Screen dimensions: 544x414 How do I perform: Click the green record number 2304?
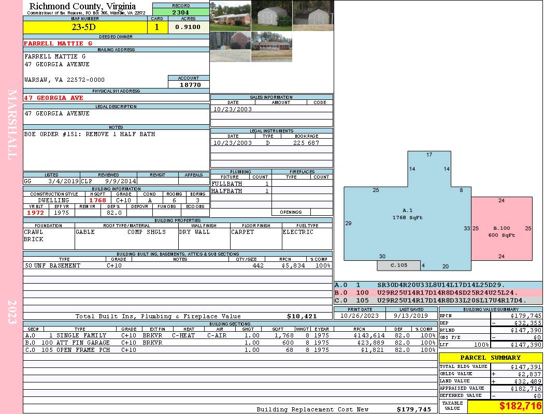tap(181, 12)
